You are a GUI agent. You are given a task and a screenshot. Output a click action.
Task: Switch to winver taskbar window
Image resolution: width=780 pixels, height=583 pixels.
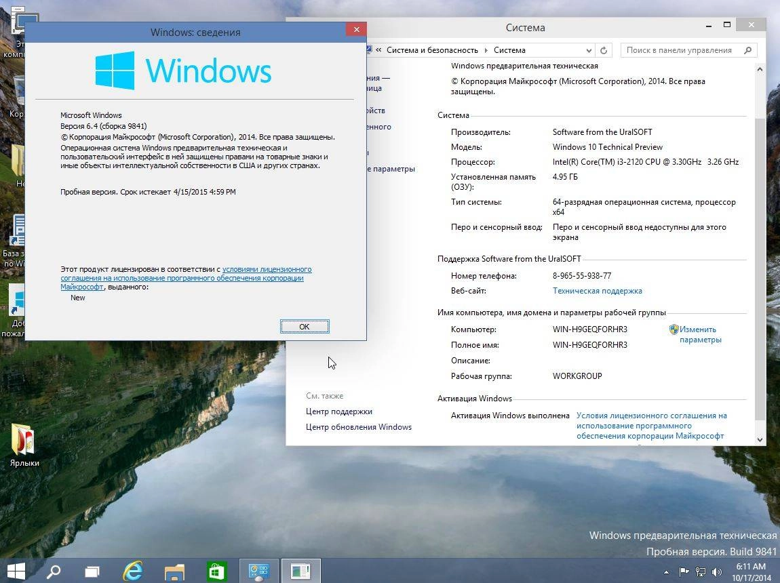click(301, 571)
